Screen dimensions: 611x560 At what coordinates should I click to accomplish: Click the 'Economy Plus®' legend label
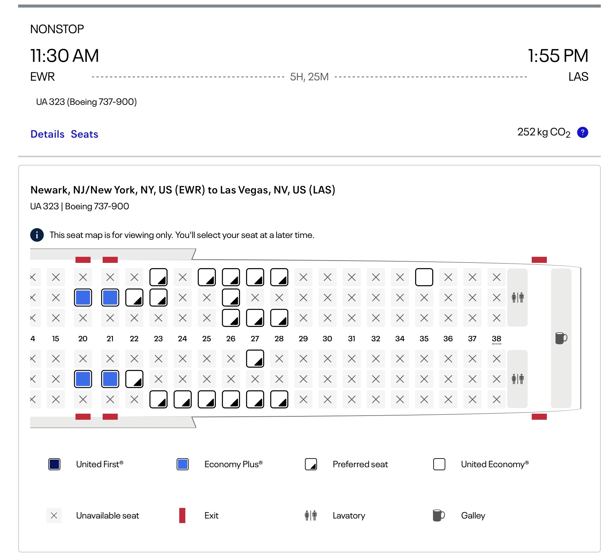[x=234, y=464]
